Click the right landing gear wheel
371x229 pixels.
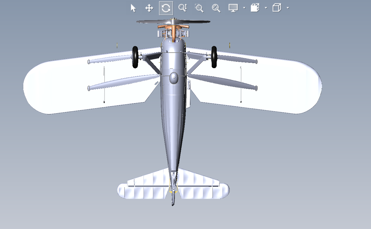click(214, 57)
